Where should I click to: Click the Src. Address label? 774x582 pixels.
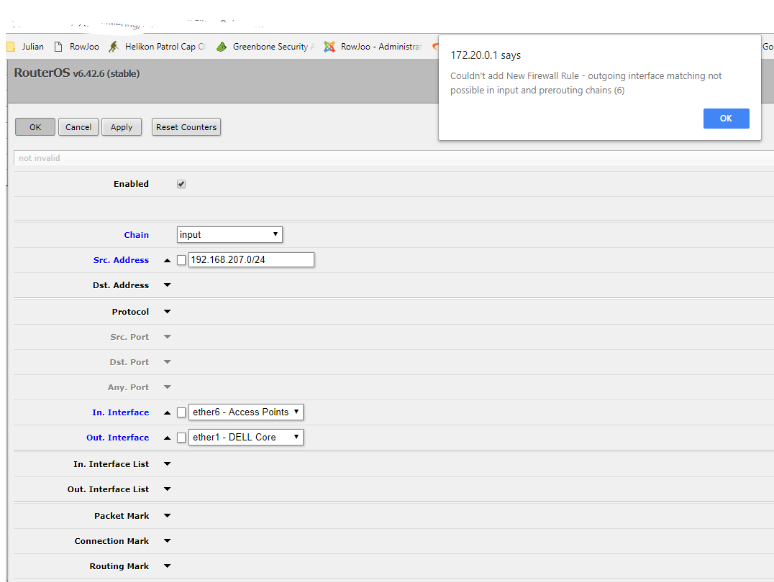click(x=121, y=260)
